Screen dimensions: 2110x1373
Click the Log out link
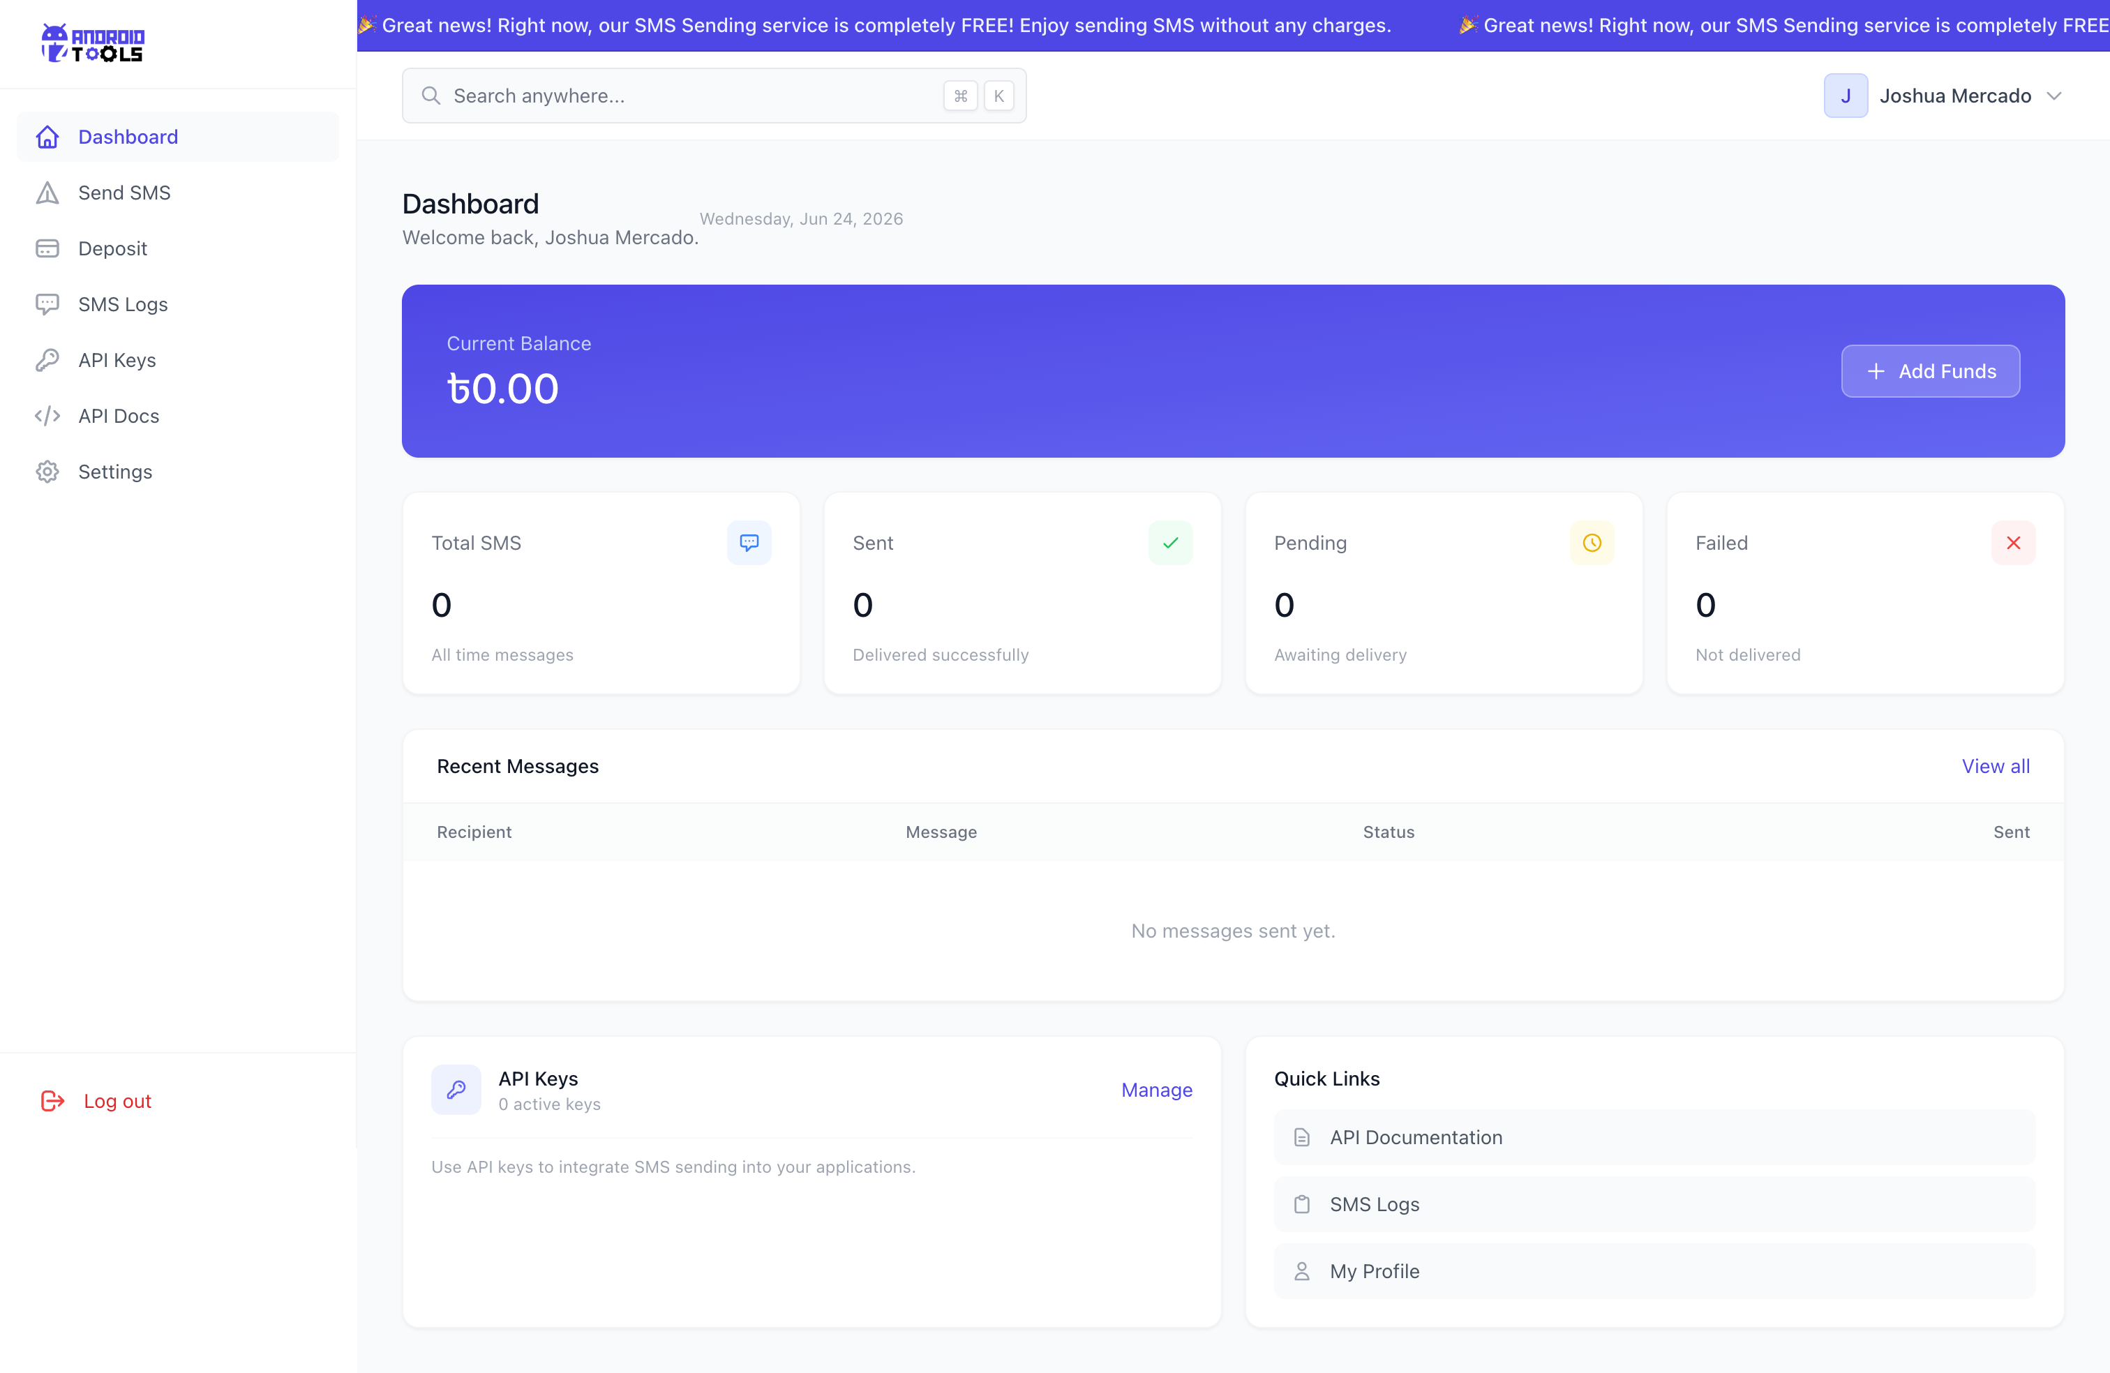click(x=117, y=1101)
